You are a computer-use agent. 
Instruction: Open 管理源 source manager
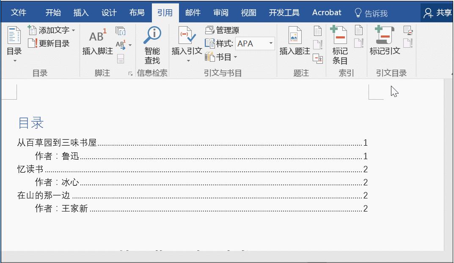click(x=224, y=30)
